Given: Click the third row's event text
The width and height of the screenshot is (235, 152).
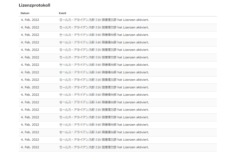Looking at the screenshot, I should click(133, 35).
